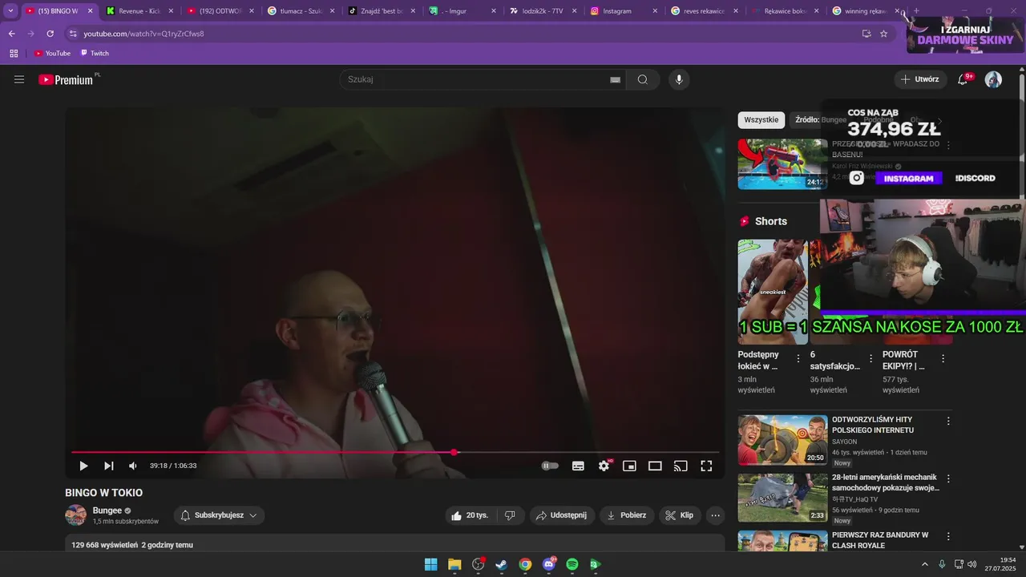The height and width of the screenshot is (577, 1026).
Task: Download the video with Pobierz
Action: (x=627, y=515)
